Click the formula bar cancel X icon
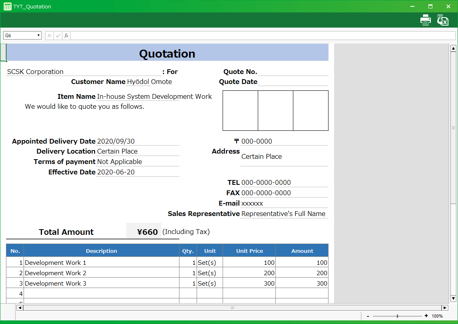Image resolution: width=458 pixels, height=324 pixels. pyautogui.click(x=50, y=36)
